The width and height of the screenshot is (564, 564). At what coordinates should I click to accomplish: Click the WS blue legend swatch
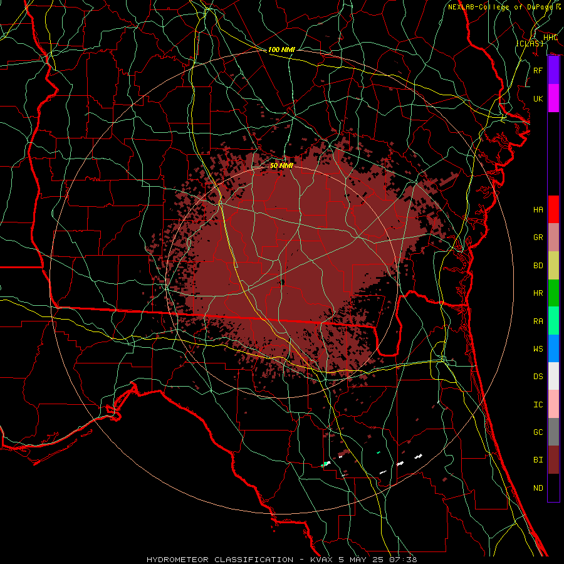pyautogui.click(x=553, y=348)
